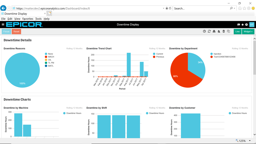256x144 pixels.
Task: Click the Epicor logo
Action: (x=24, y=25)
